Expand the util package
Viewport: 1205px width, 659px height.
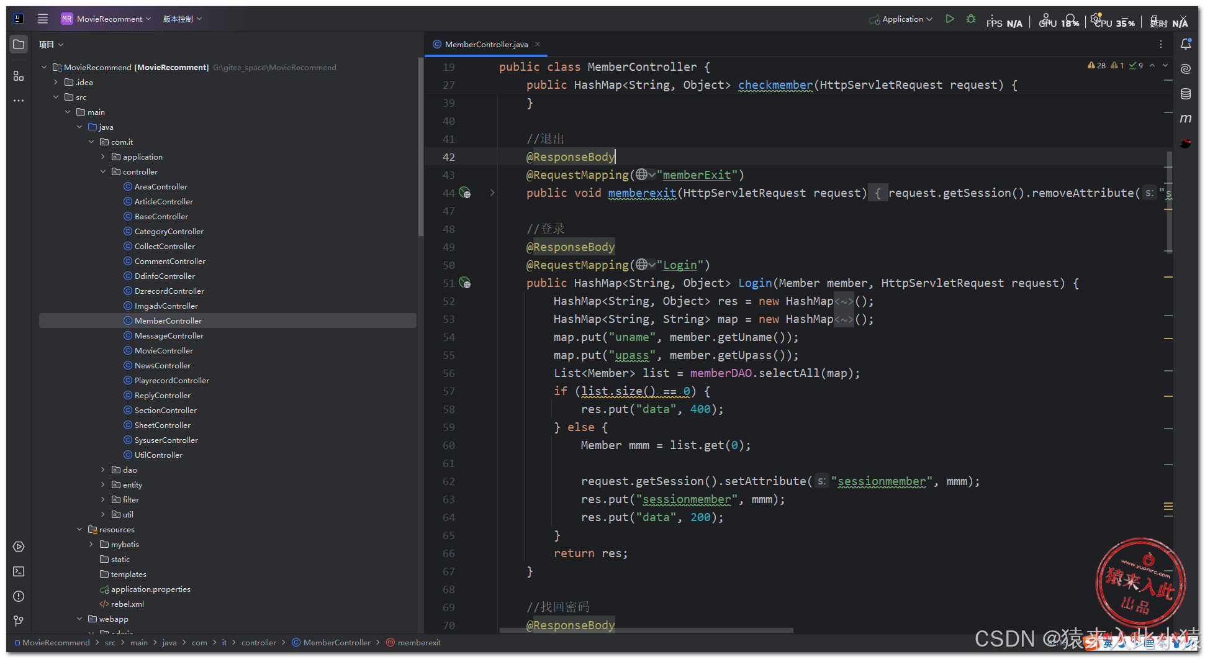pyautogui.click(x=103, y=514)
